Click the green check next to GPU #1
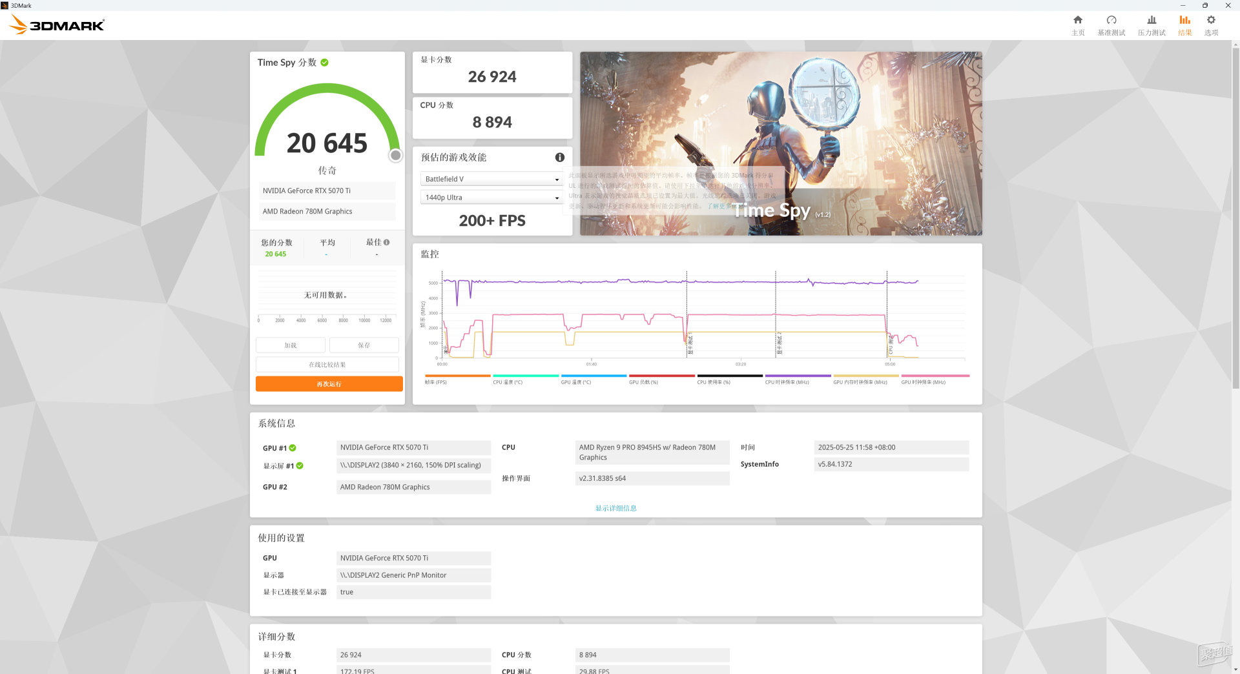Viewport: 1240px width, 674px height. [293, 448]
